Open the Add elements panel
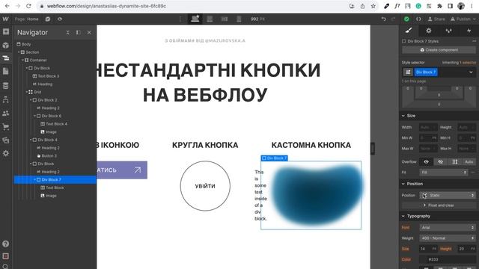479x269 pixels. point(6,31)
